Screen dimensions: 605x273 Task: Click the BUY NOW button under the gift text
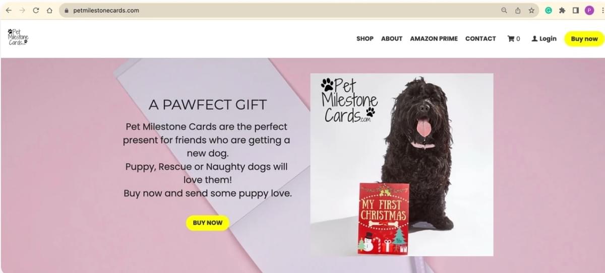[208, 223]
